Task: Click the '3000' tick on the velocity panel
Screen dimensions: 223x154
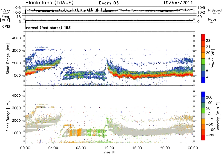Action: [16, 108]
